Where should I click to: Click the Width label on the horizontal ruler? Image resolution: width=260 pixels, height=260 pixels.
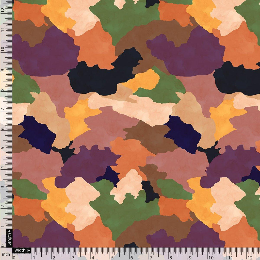[x=20, y=250]
